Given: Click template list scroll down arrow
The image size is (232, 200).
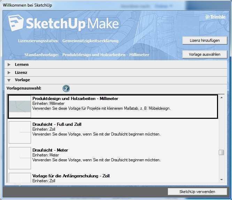Looking at the screenshot, I should point(222,179).
